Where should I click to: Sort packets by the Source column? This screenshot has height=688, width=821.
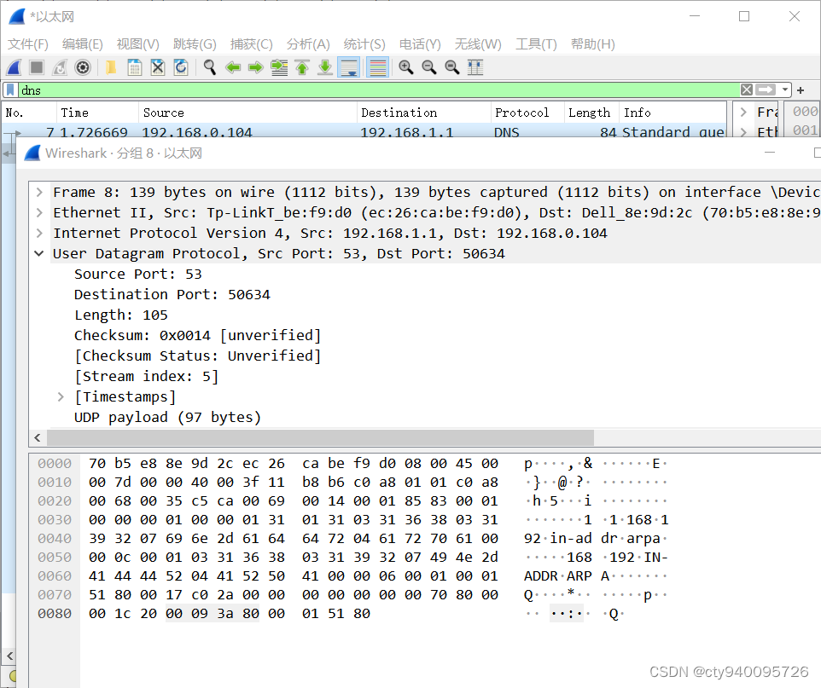point(247,113)
